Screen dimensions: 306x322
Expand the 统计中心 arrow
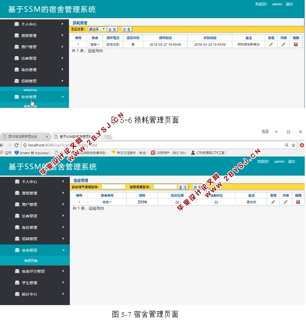63,294
